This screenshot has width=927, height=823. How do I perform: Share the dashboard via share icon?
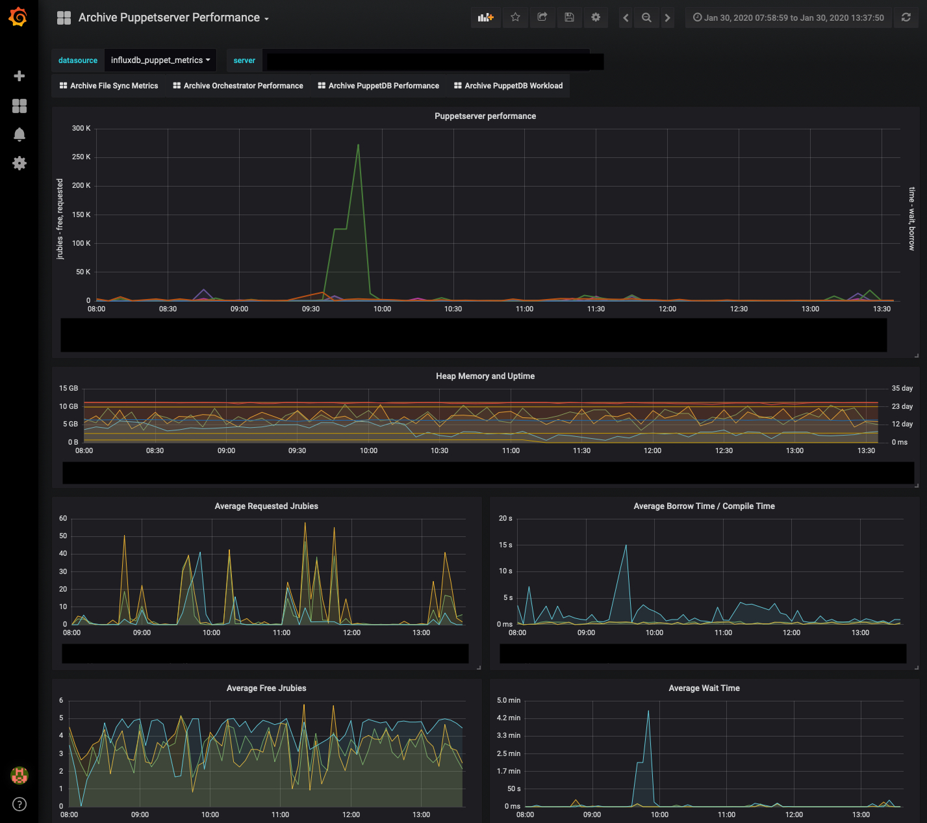pos(542,18)
